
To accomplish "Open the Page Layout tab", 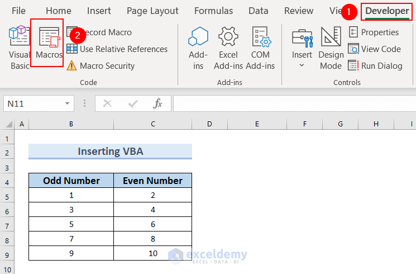I will pos(152,11).
